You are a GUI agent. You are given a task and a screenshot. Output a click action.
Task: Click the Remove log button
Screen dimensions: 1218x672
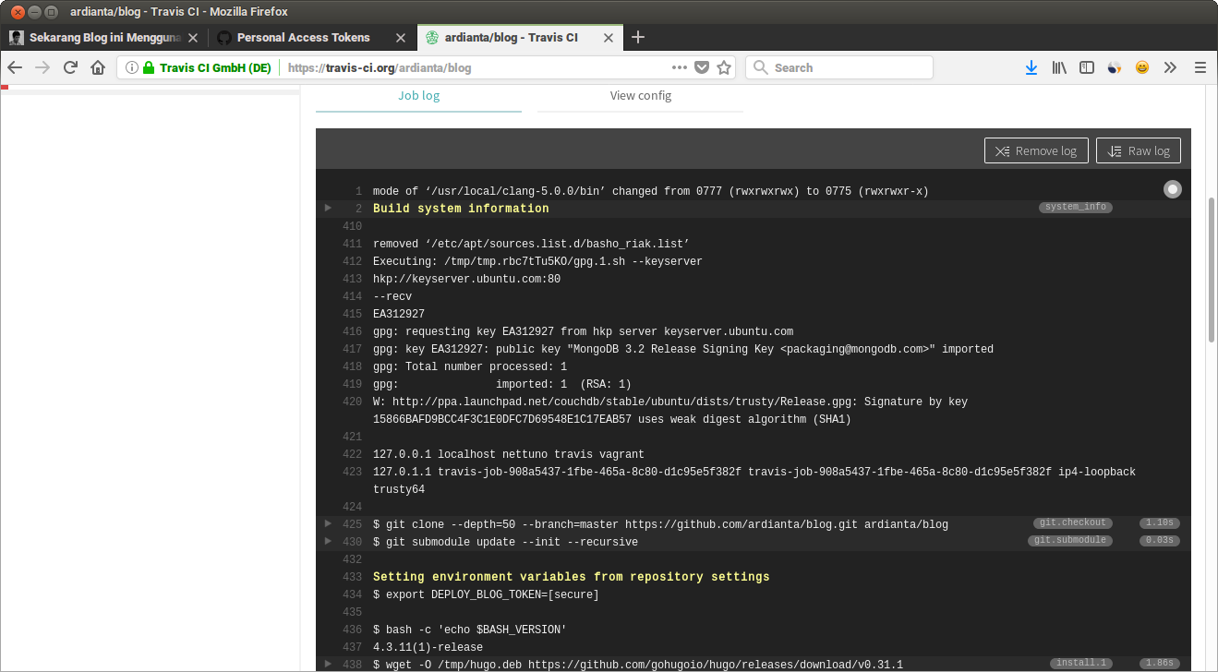pos(1036,150)
